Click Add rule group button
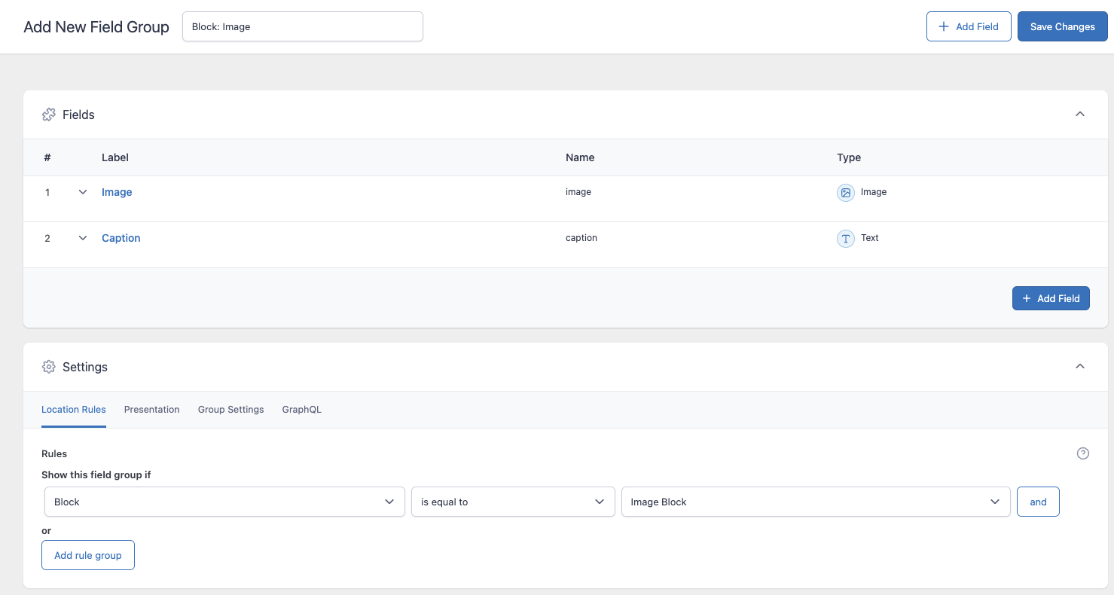Image resolution: width=1114 pixels, height=595 pixels. 88,555
